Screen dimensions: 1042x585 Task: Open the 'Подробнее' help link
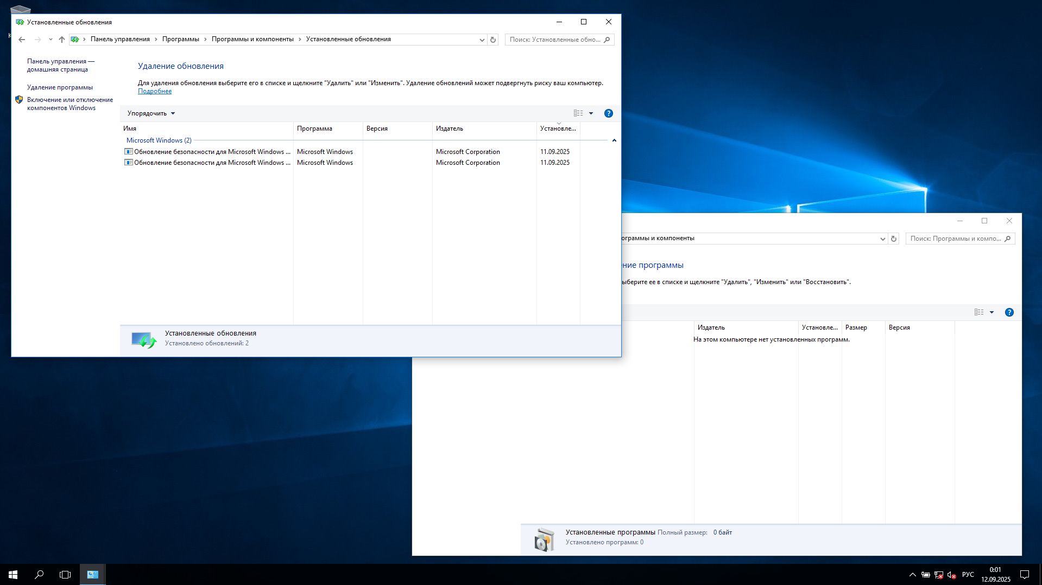coord(155,91)
